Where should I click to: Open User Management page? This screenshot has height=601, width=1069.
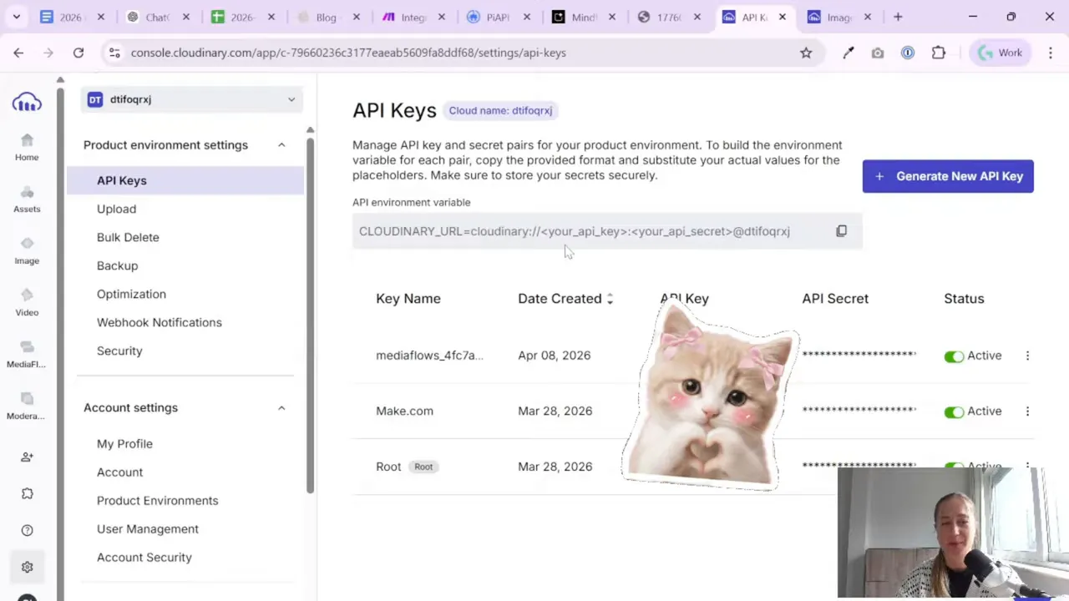coord(148,529)
